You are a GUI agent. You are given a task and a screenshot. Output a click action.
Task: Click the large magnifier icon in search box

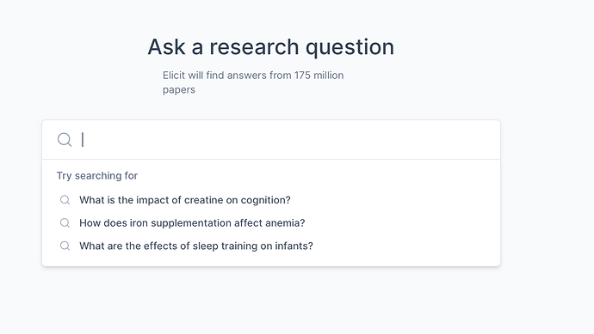tap(65, 140)
